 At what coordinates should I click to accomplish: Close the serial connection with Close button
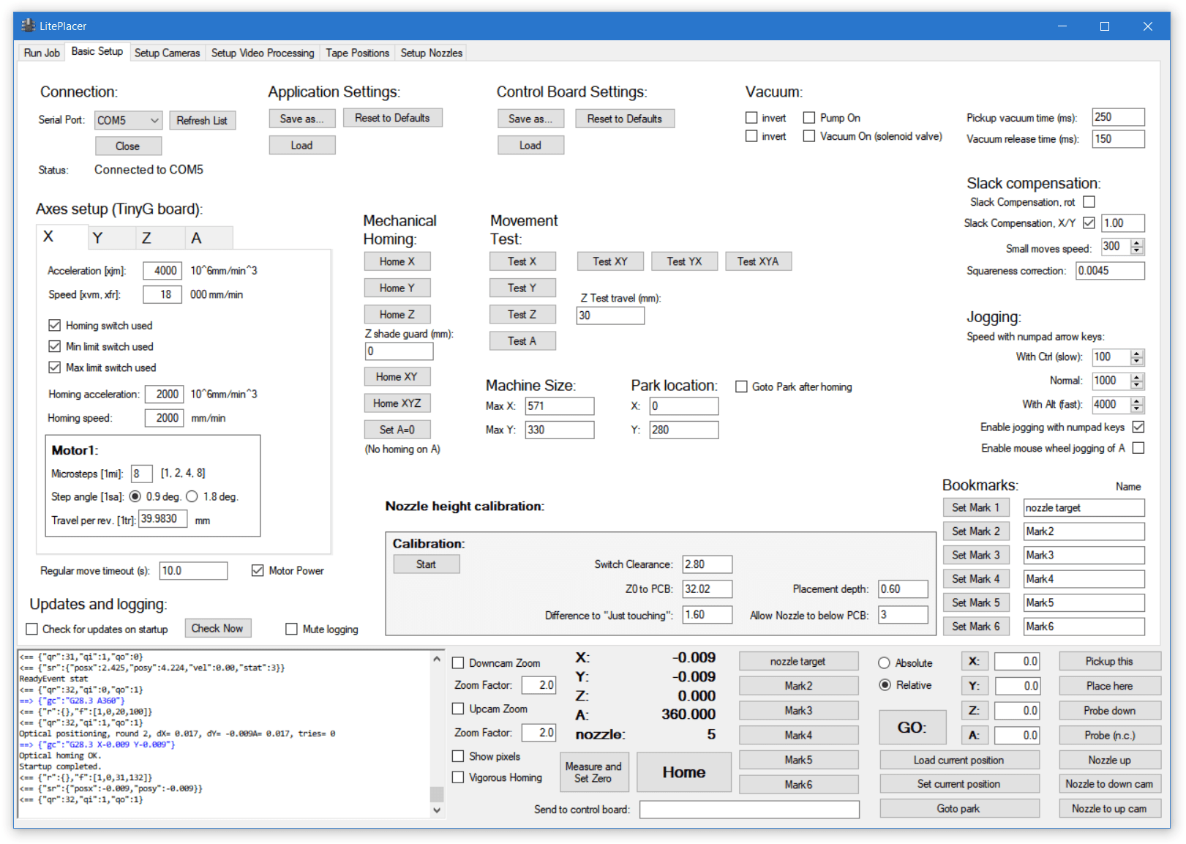click(x=128, y=146)
